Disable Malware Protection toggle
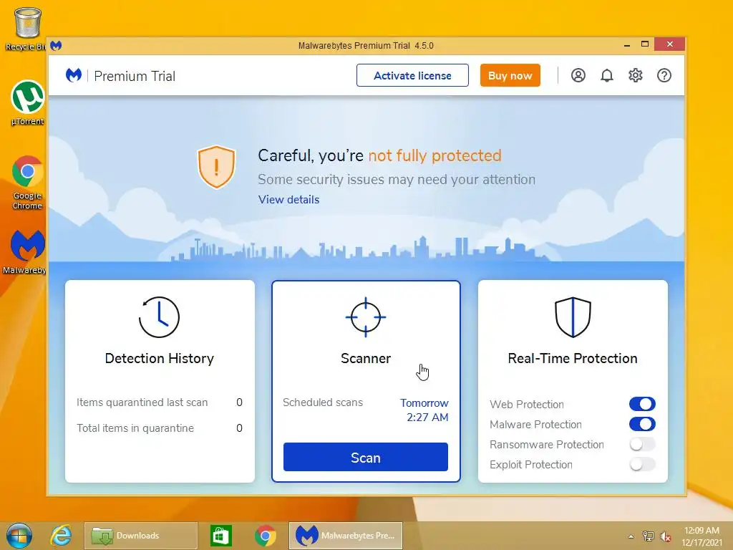 pos(642,424)
